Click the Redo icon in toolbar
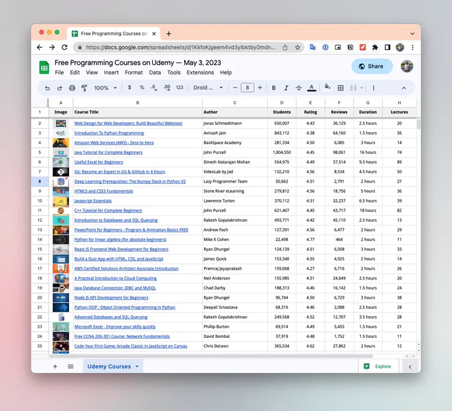This screenshot has height=411, width=452. point(59,88)
